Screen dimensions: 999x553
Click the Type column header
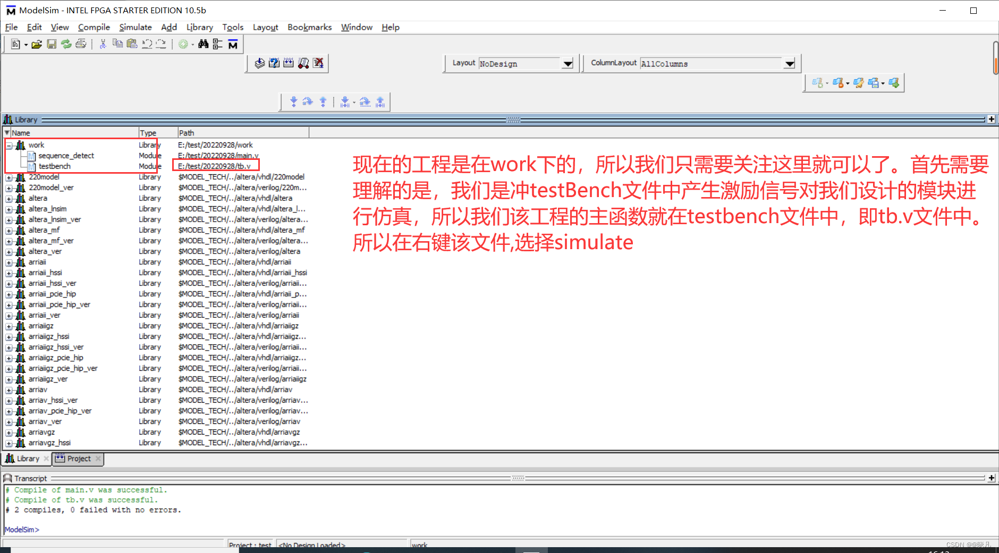158,133
